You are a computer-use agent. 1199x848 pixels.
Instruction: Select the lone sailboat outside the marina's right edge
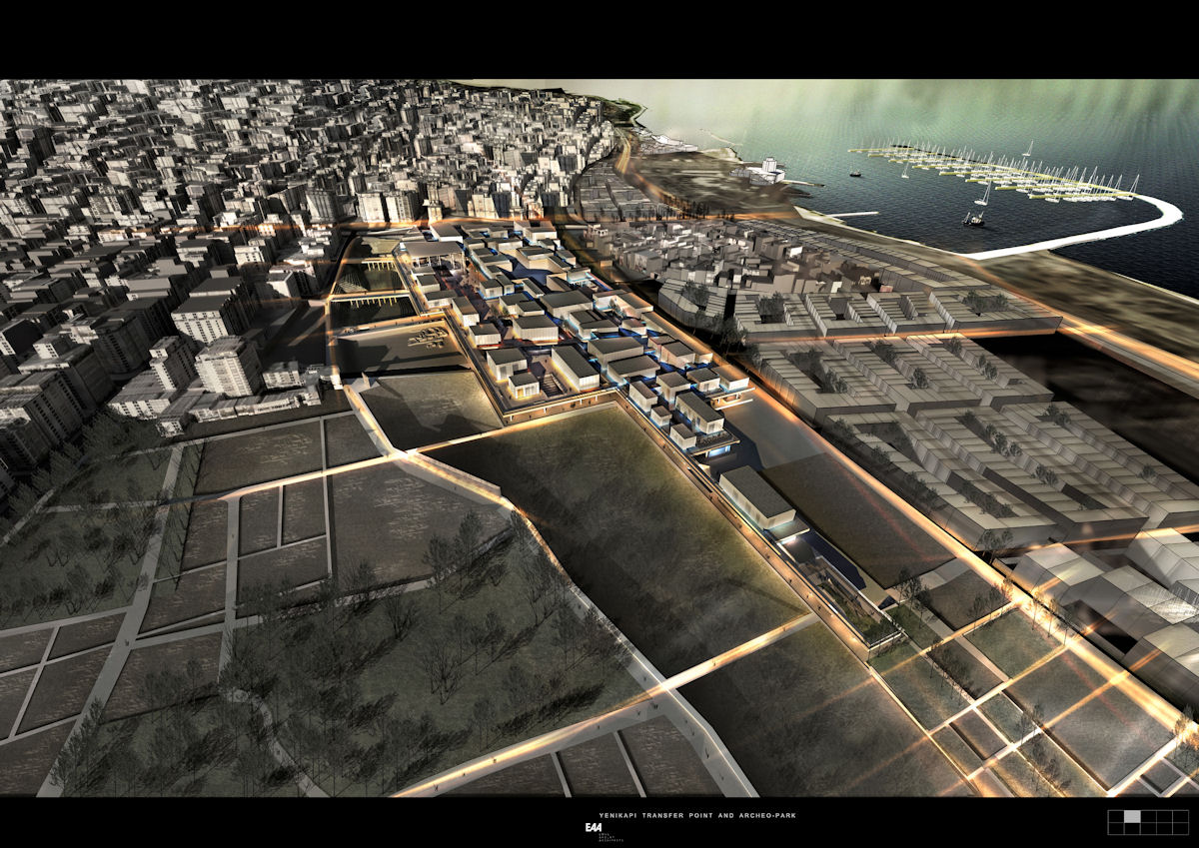tap(1026, 150)
